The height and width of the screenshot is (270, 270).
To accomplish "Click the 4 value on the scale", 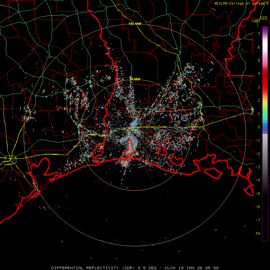I will [259, 74].
